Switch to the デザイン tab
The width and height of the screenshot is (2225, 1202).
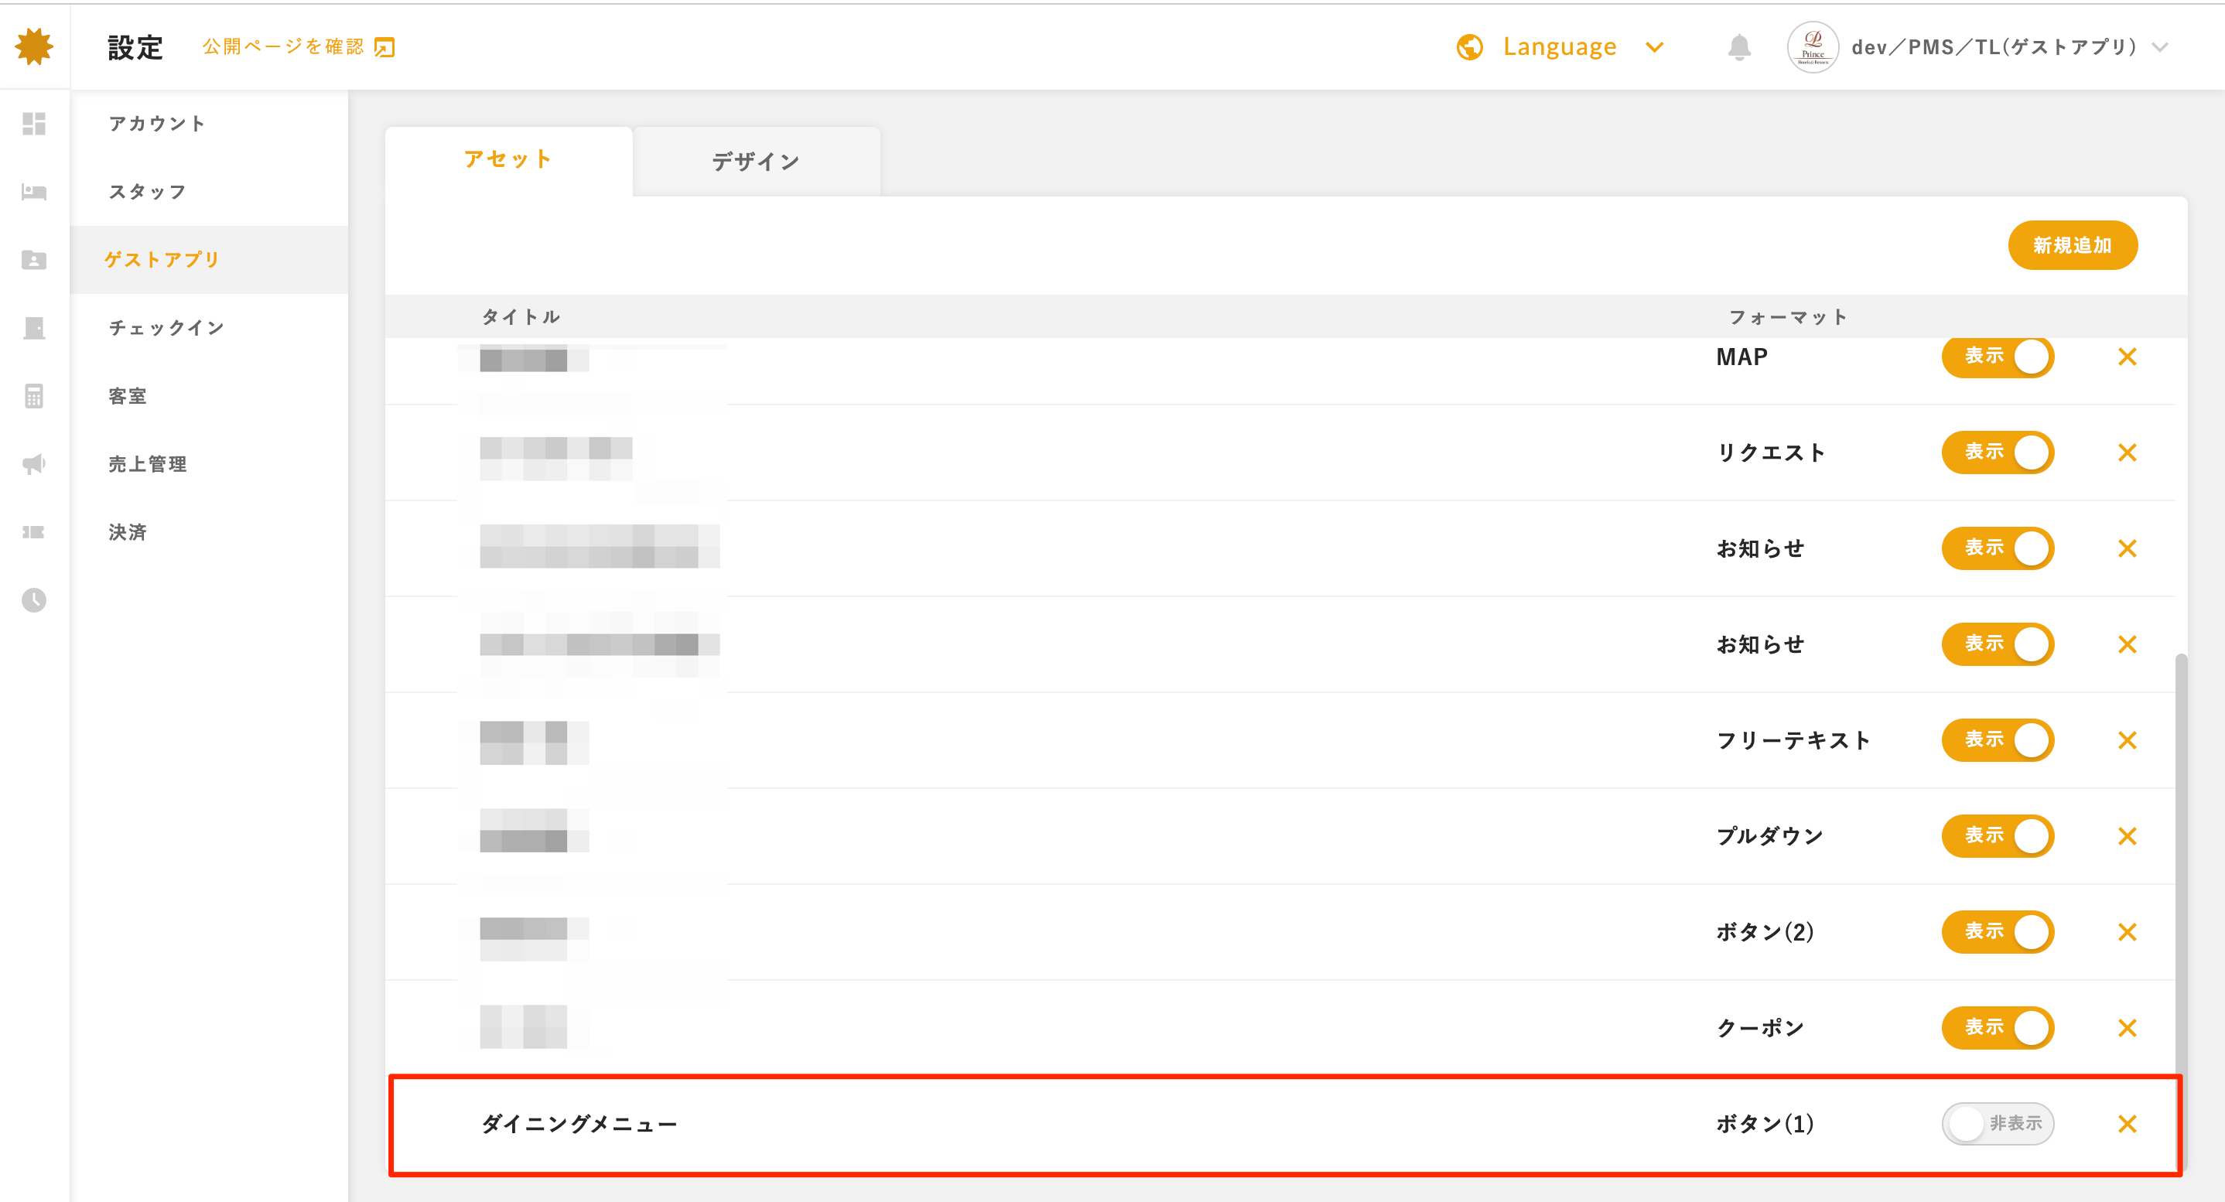(x=756, y=162)
